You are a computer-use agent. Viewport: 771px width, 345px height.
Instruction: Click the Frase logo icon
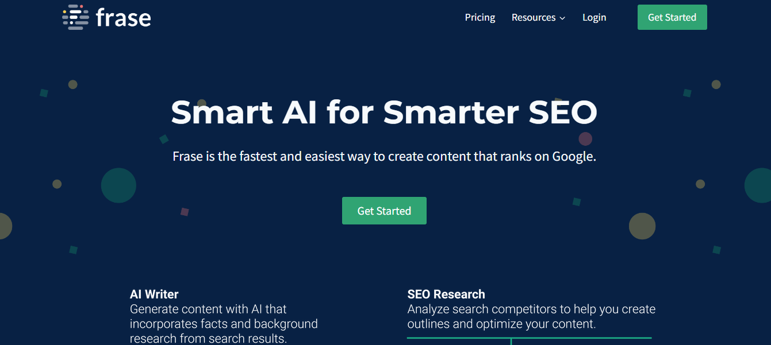click(x=75, y=17)
